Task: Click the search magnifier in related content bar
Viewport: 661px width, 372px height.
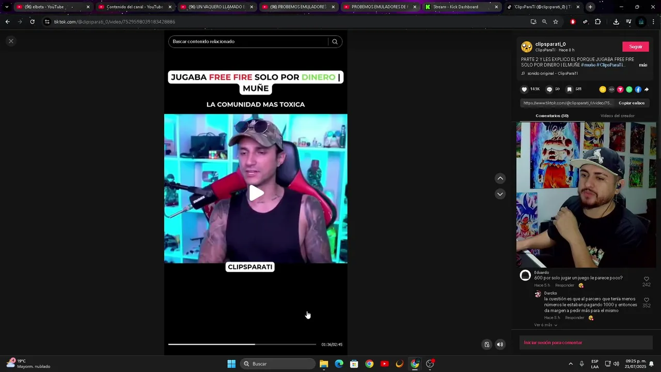Action: pyautogui.click(x=335, y=41)
